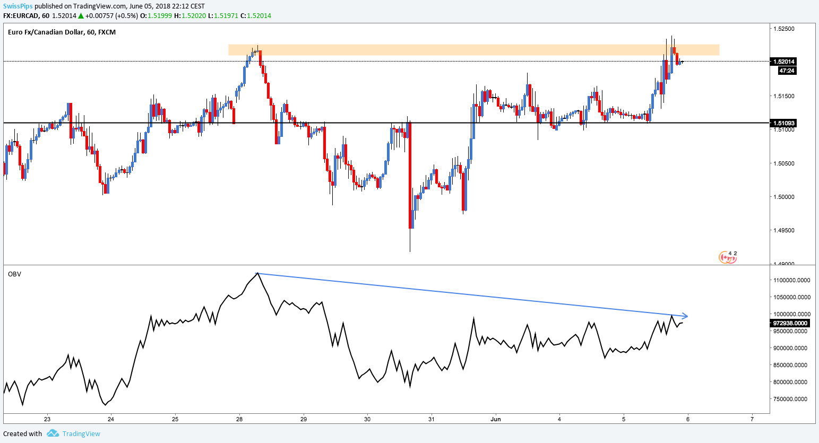Open the economic calendar event icon

pyautogui.click(x=728, y=257)
